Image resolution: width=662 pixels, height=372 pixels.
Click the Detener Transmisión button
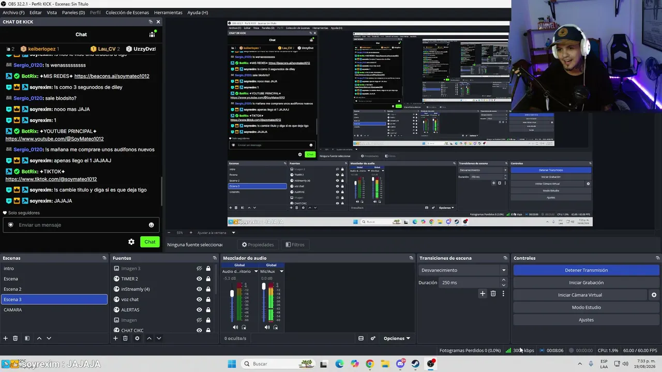pos(586,270)
